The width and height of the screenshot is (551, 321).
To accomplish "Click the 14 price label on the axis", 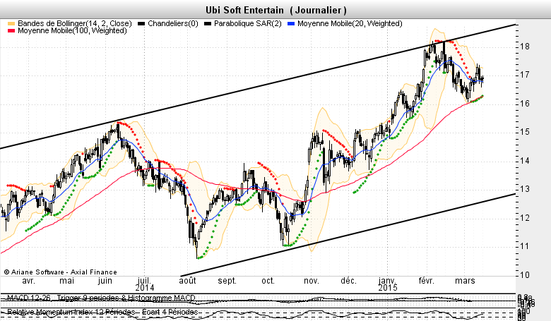I will (x=525, y=161).
